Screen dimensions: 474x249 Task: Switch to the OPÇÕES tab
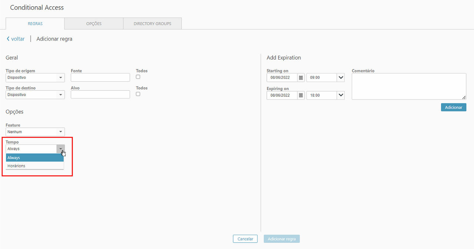[94, 24]
